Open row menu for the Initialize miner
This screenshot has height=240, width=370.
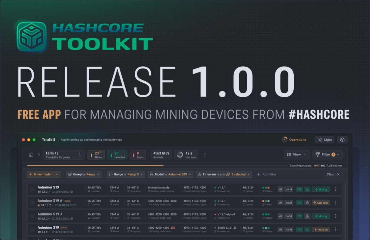click(336, 230)
